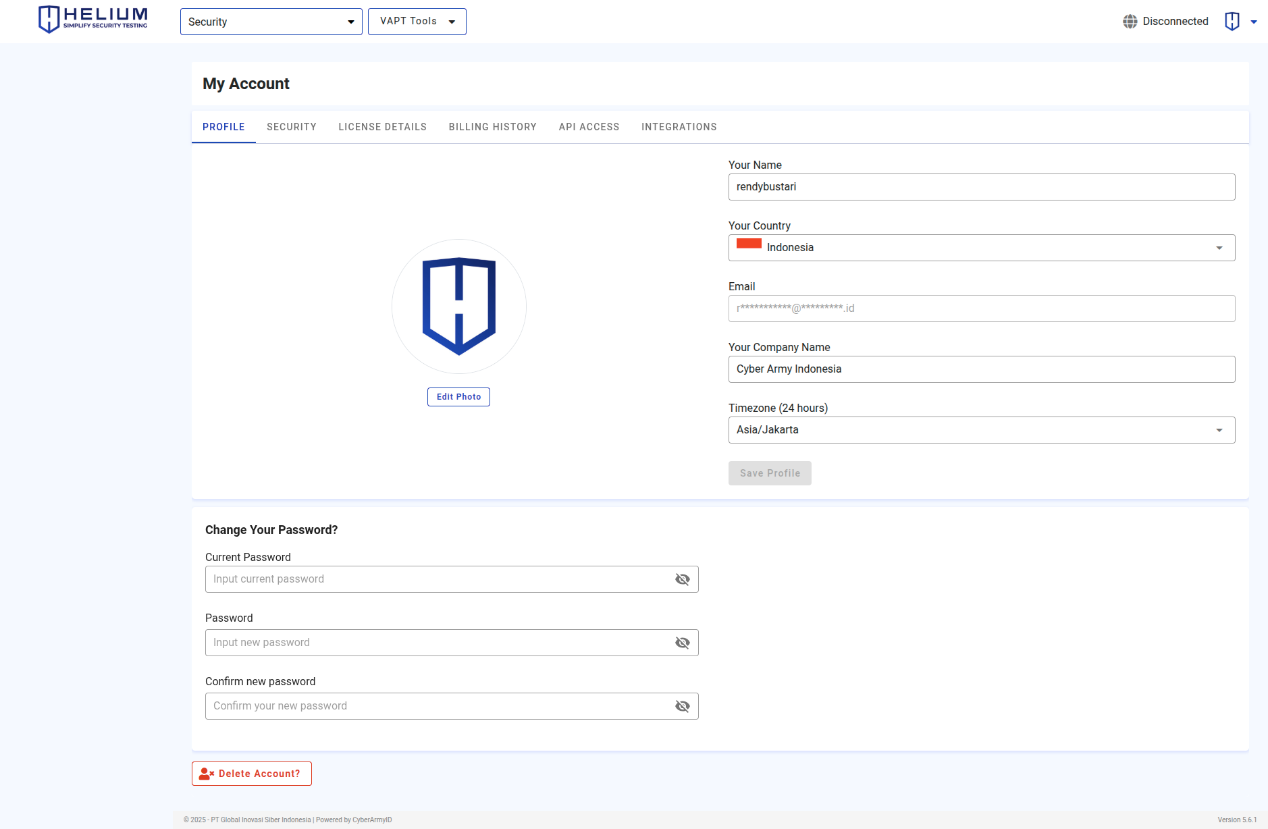The image size is (1268, 829).
Task: Show the current password text
Action: click(683, 579)
